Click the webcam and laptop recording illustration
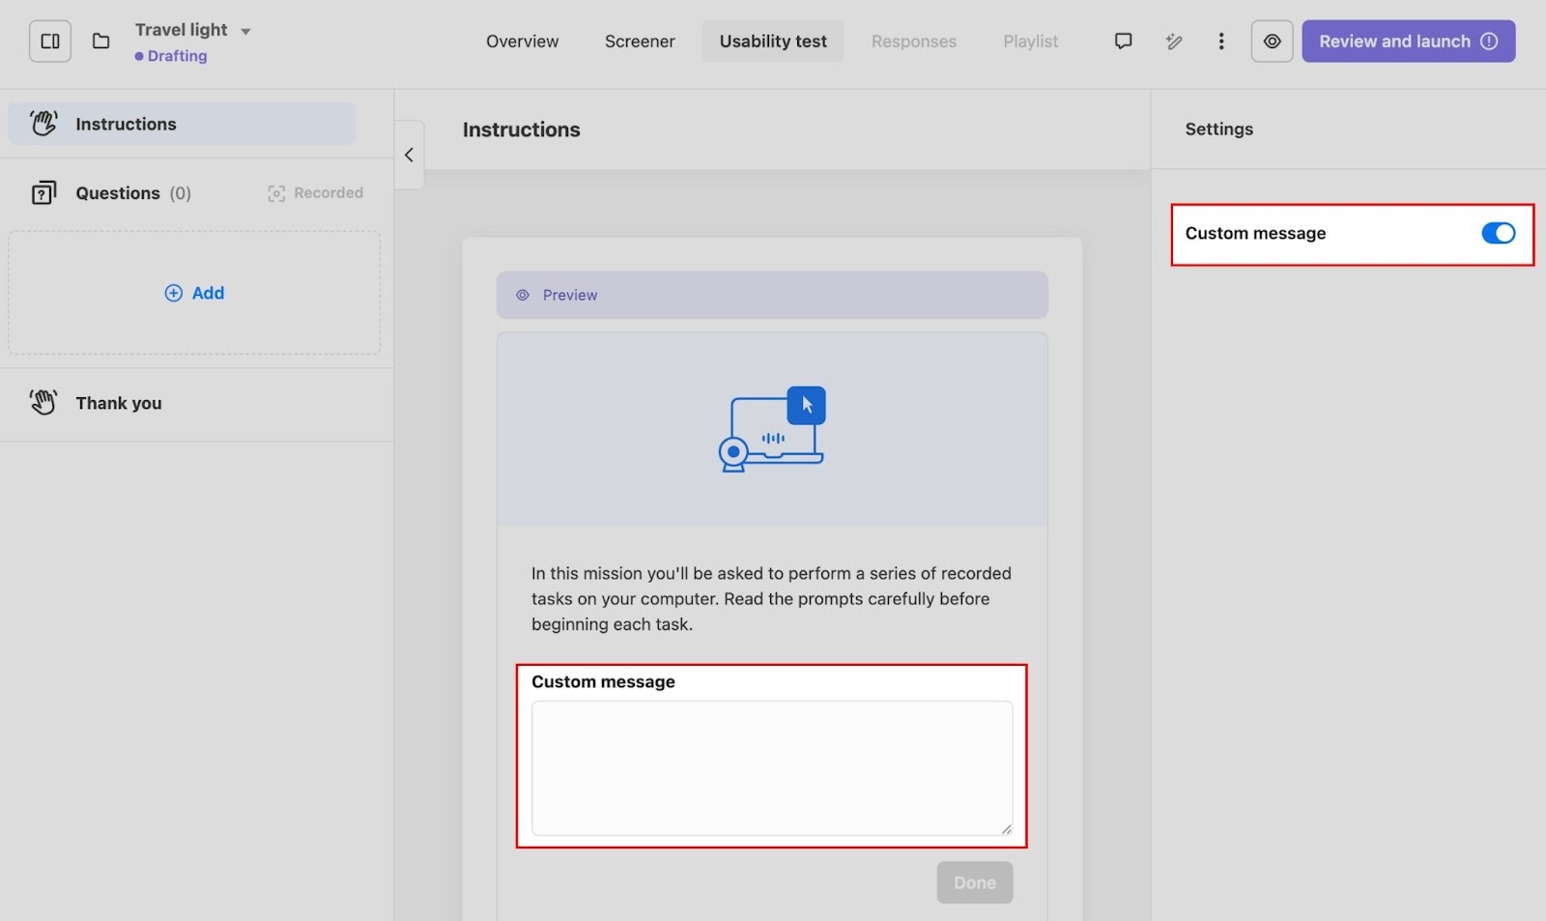1546x921 pixels. click(x=772, y=430)
